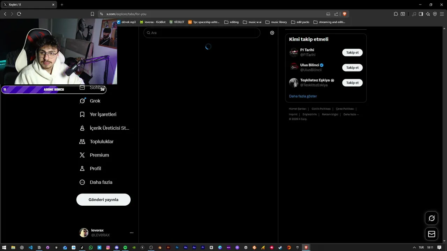Click the Gönderi yayınla button

[103, 200]
